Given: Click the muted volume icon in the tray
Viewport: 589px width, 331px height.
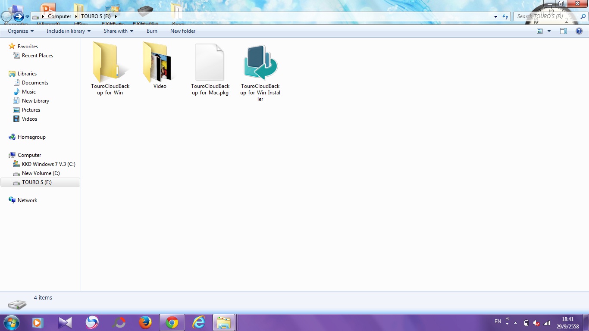Looking at the screenshot, I should click(x=536, y=323).
